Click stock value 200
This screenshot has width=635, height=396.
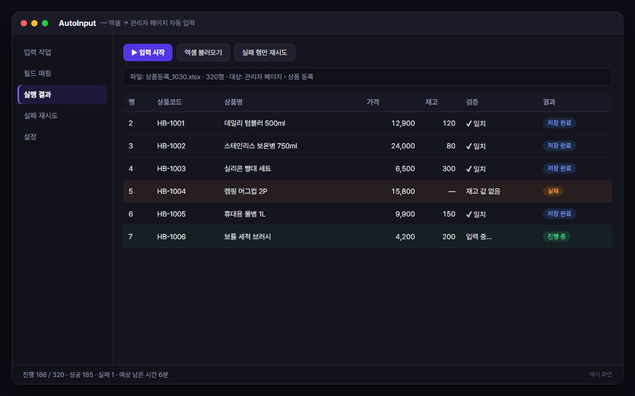(x=449, y=237)
